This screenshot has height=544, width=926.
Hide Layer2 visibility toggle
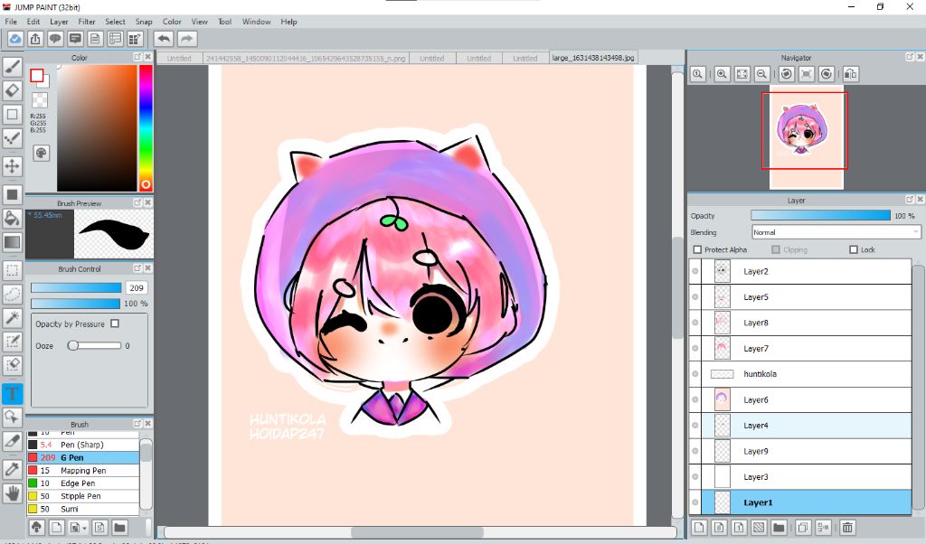(695, 271)
